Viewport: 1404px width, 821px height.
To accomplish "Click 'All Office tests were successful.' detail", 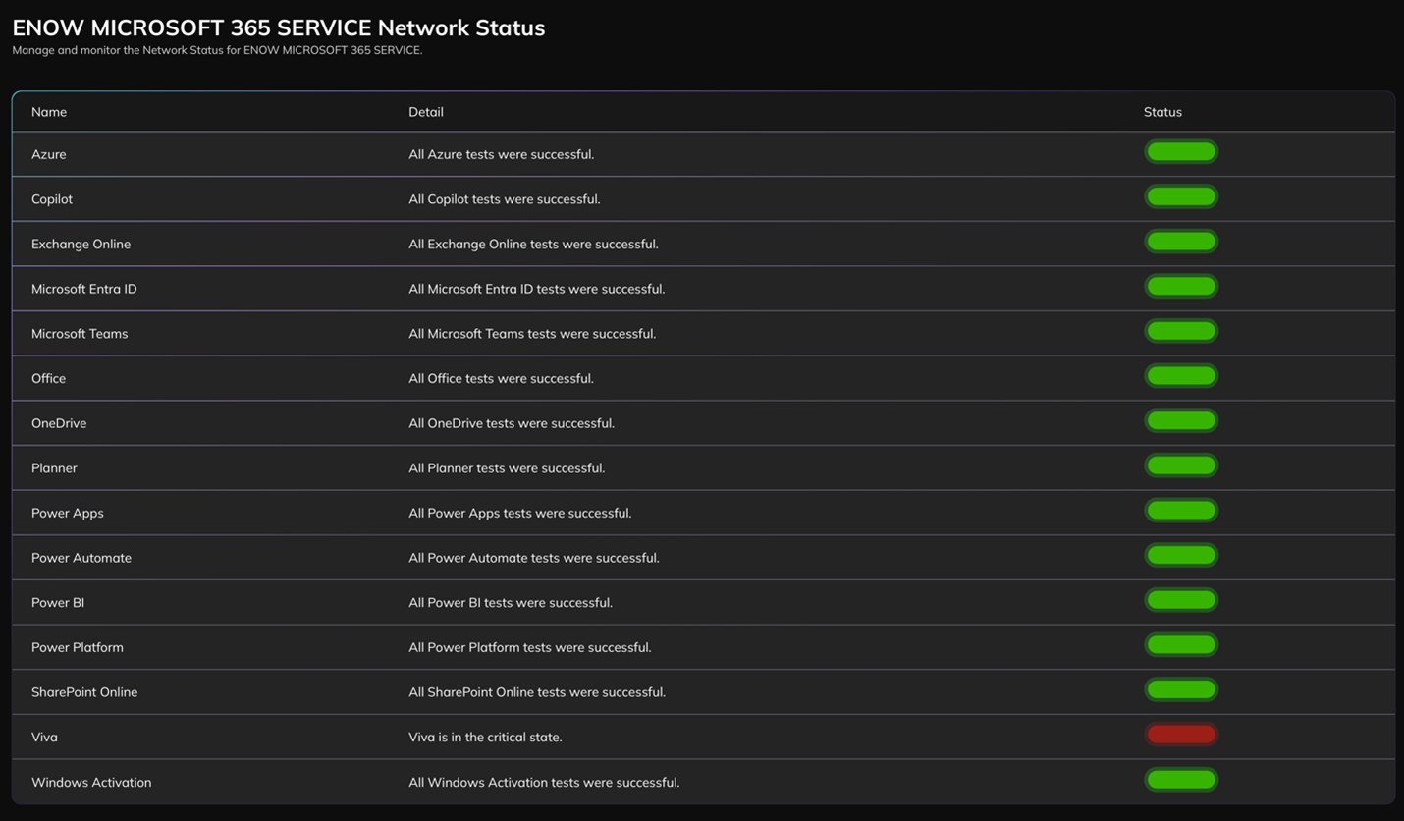I will click(x=501, y=378).
